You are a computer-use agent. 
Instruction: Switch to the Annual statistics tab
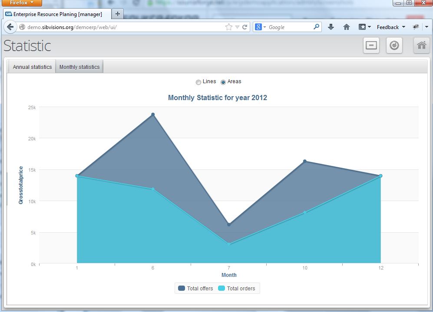click(x=31, y=66)
